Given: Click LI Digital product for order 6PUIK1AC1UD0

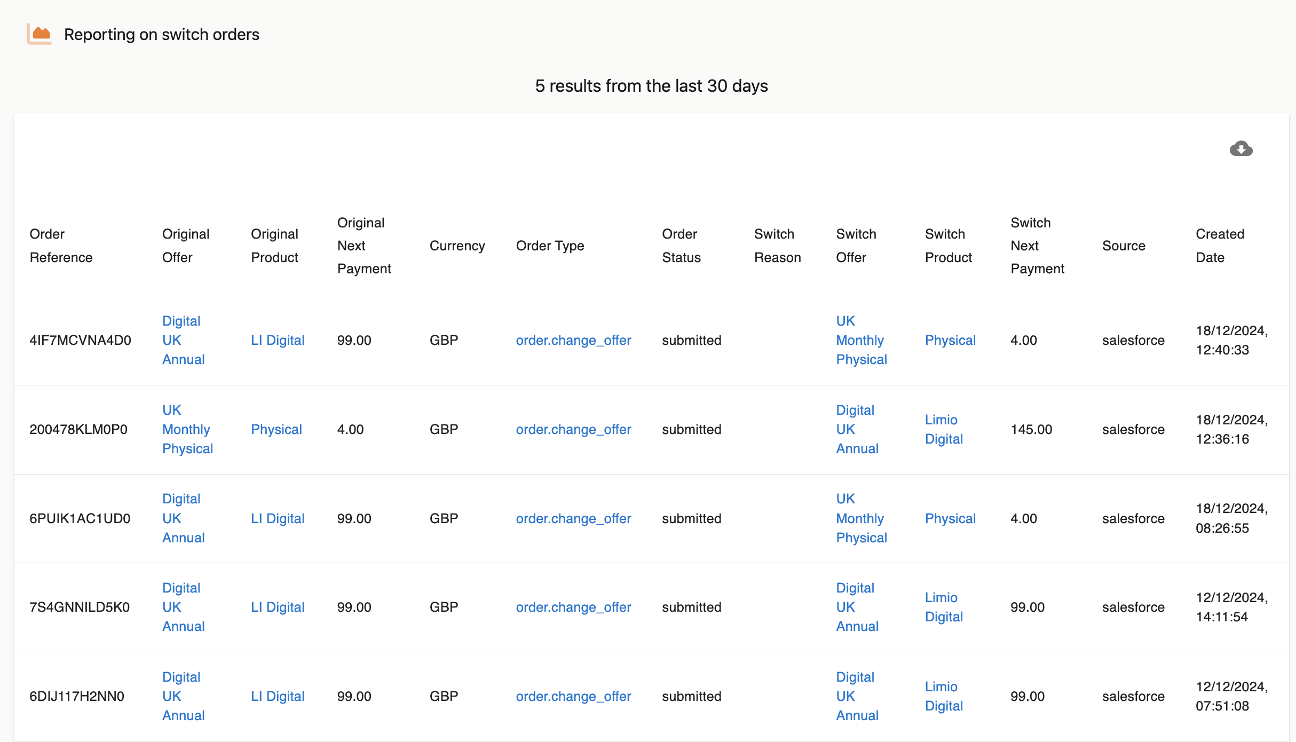Looking at the screenshot, I should coord(278,518).
